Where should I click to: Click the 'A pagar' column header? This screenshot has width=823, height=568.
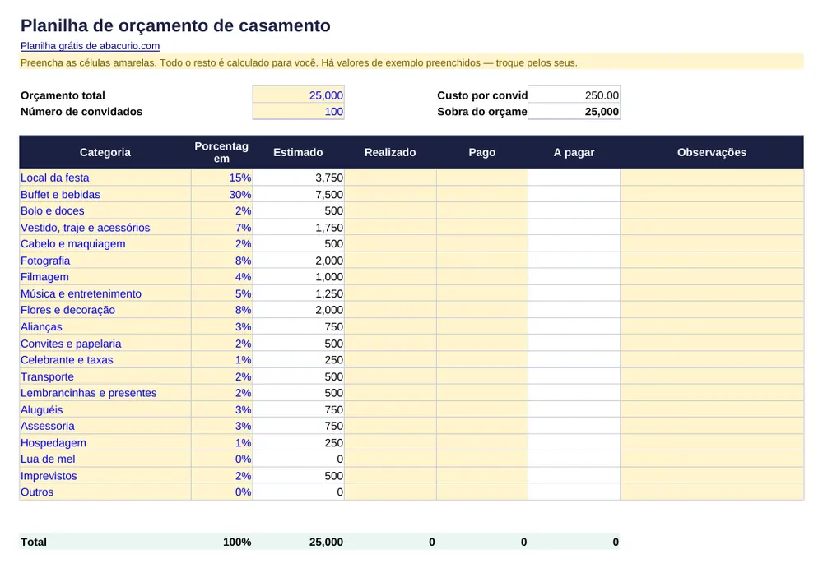click(x=574, y=152)
